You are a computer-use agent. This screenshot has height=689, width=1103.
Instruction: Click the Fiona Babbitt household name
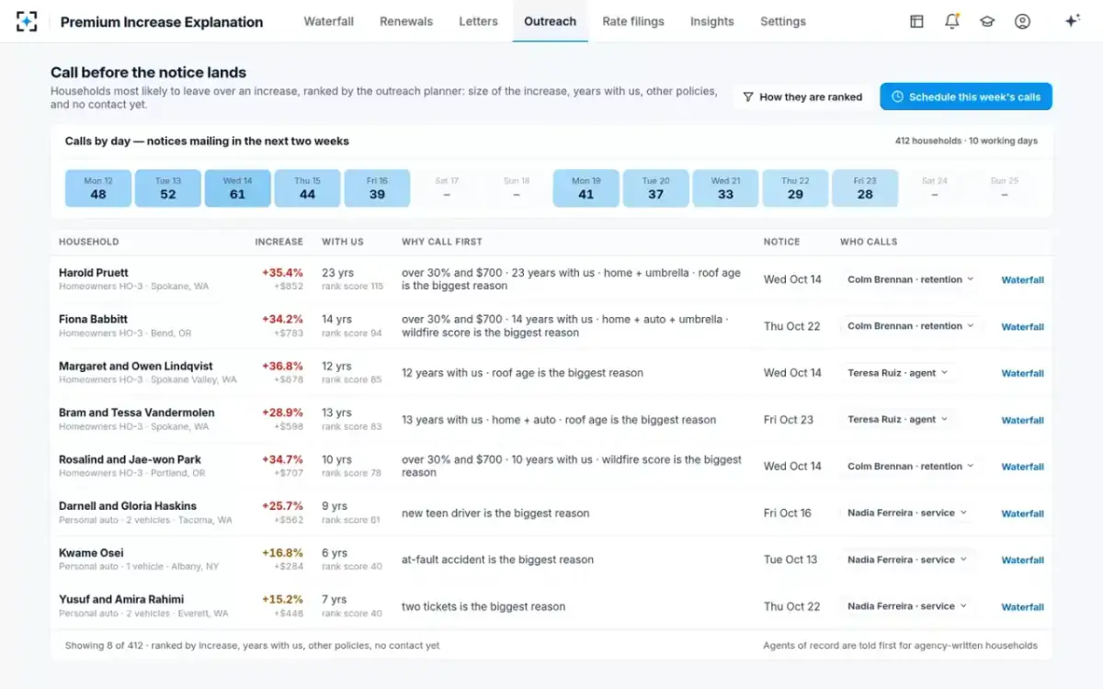click(93, 320)
